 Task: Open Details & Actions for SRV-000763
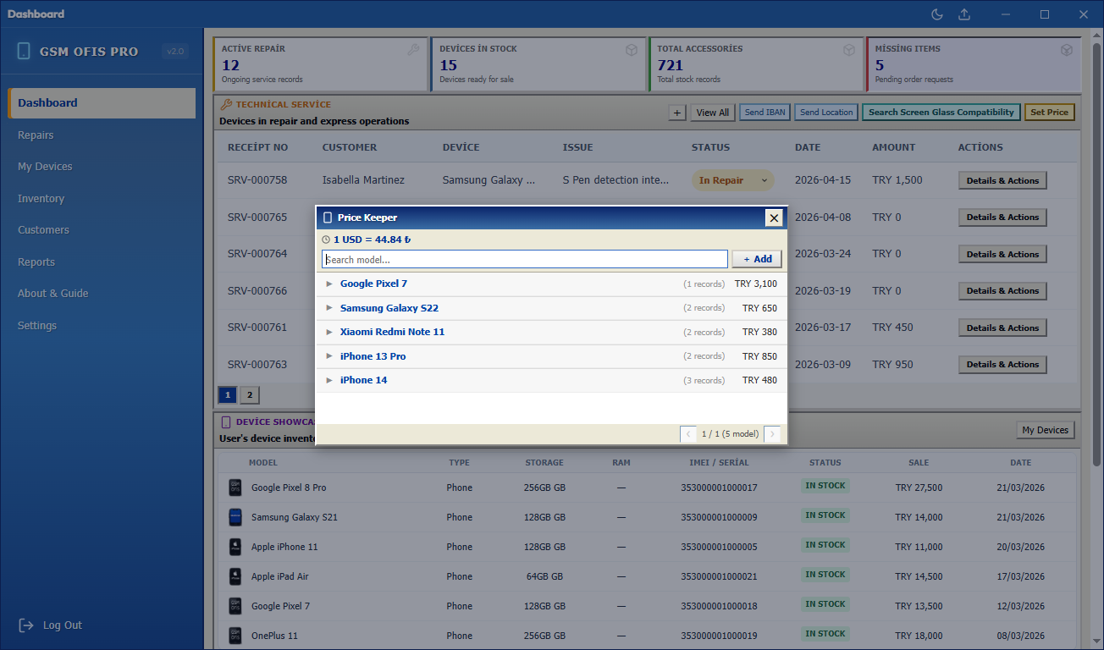tap(1002, 365)
